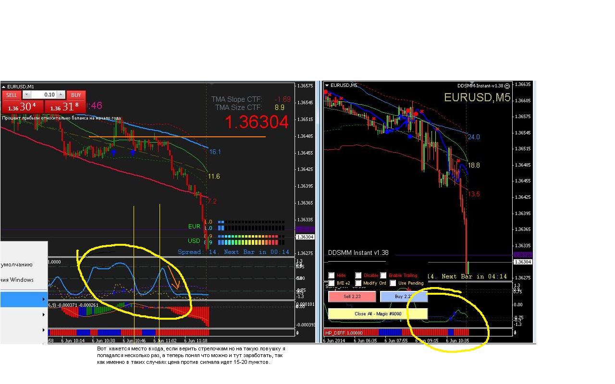The height and width of the screenshot is (384, 615).
Task: Click the red BUY button
Action: 76,95
